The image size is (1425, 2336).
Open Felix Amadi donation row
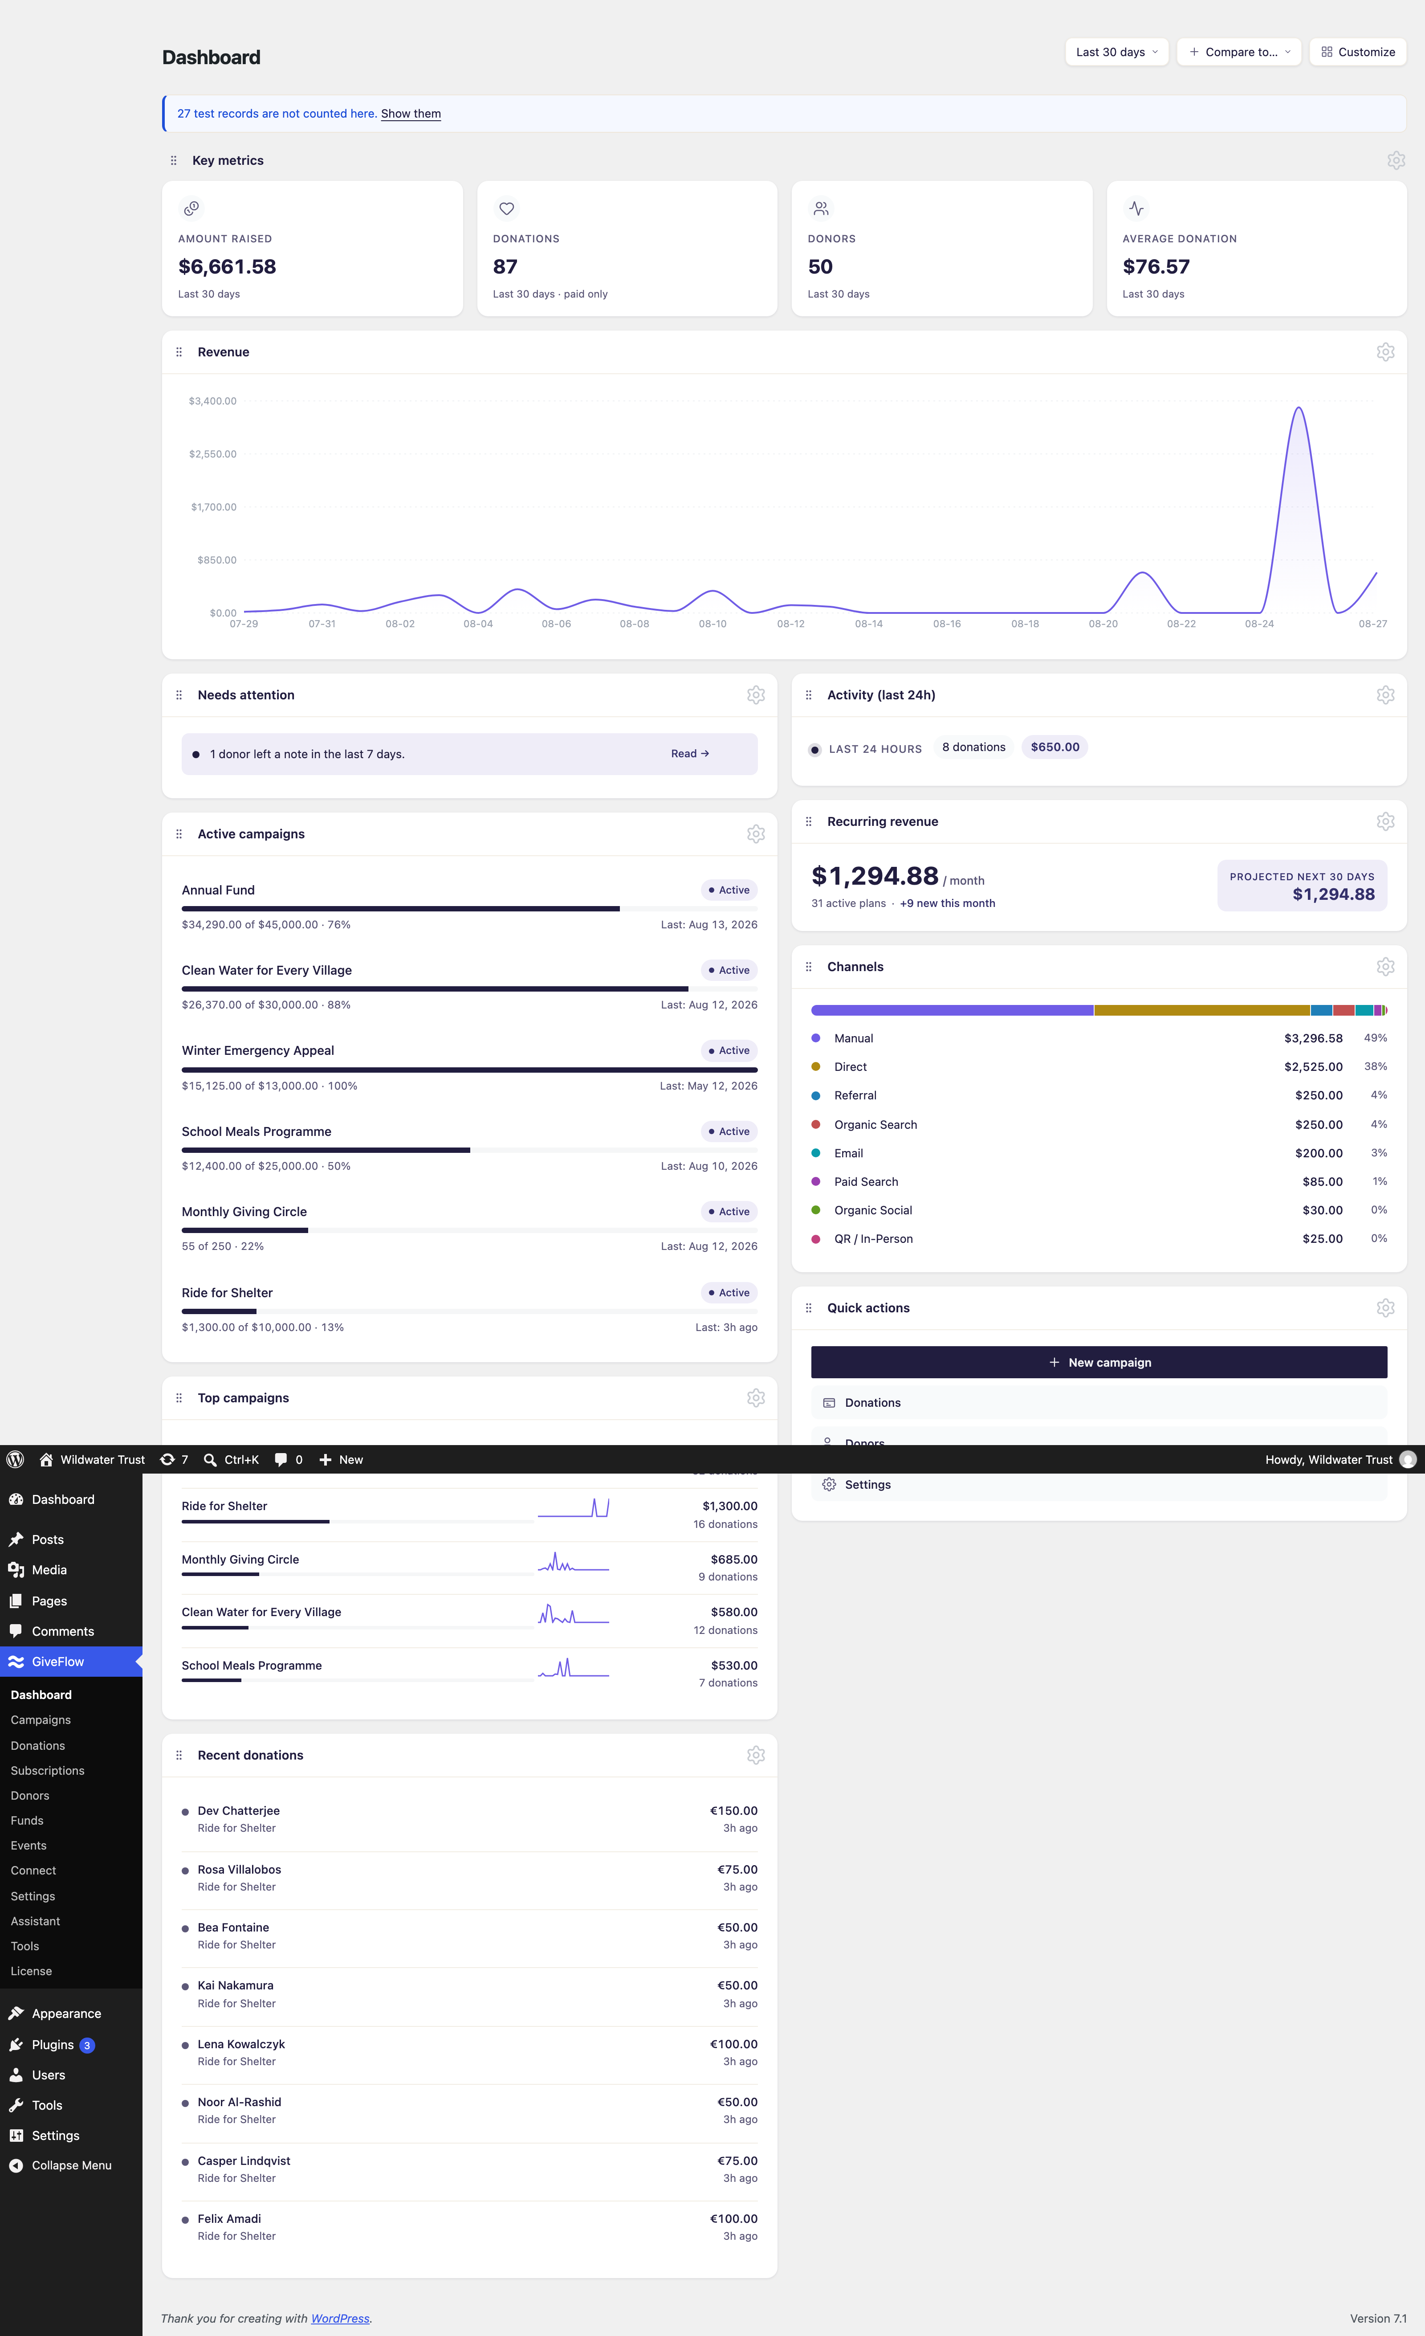469,2227
